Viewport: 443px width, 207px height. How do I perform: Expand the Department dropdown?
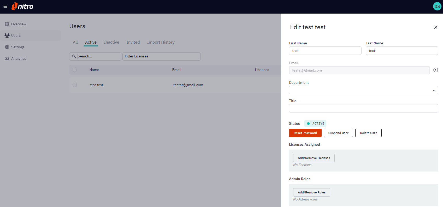point(363,90)
